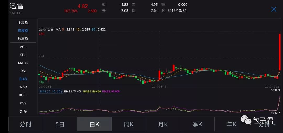The image size is (283, 133).
Task: Show the PSY indicator
Action: (x=23, y=103)
